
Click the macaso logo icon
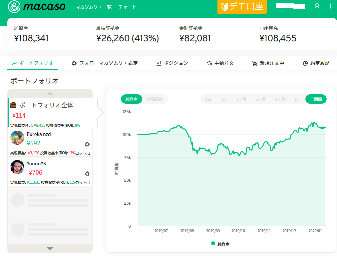14,7
